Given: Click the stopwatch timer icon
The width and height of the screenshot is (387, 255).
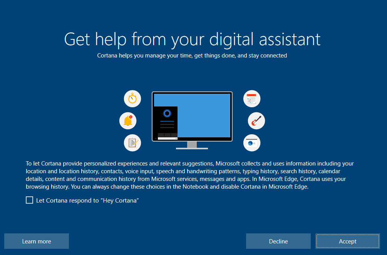Looking at the screenshot, I should tap(132, 99).
